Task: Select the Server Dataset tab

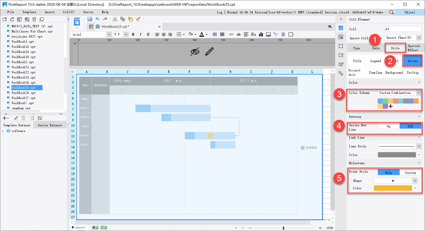Action: [50, 125]
